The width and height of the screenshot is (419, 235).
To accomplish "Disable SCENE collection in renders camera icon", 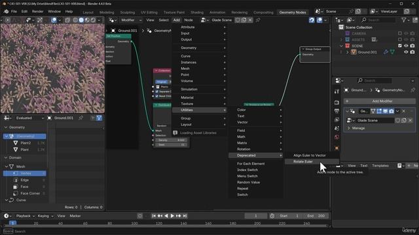I will [x=412, y=46].
